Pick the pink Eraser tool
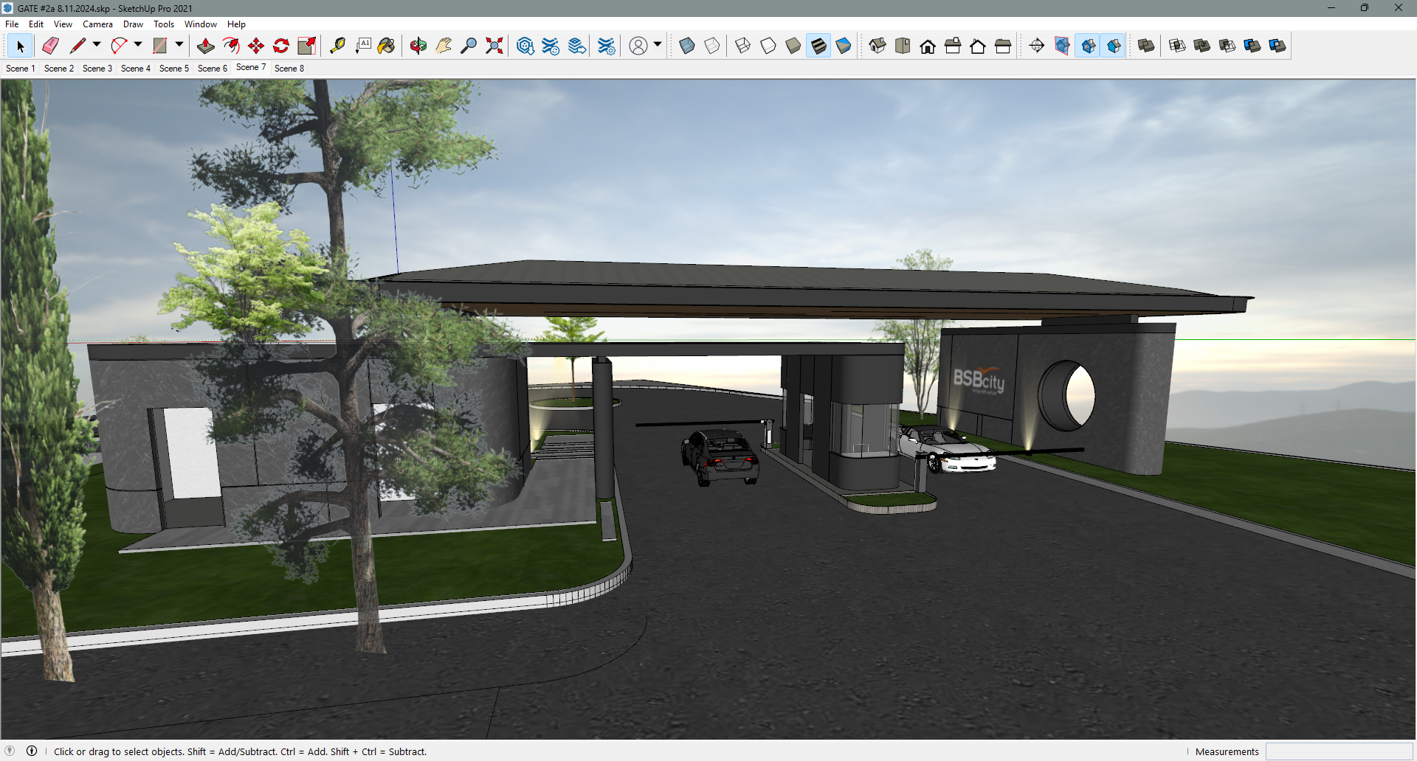Screen dimensions: 1417x761 coord(50,46)
